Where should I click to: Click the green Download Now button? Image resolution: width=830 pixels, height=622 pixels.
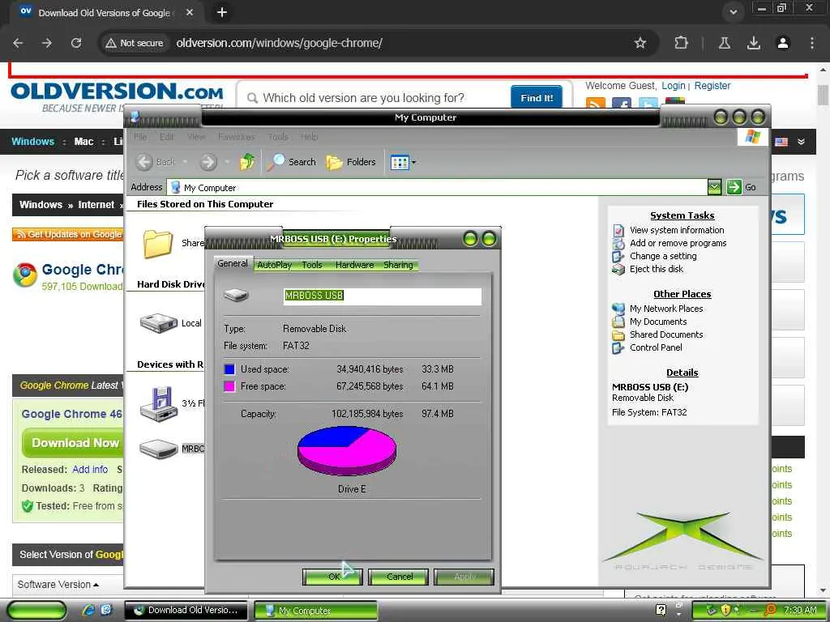(x=73, y=443)
